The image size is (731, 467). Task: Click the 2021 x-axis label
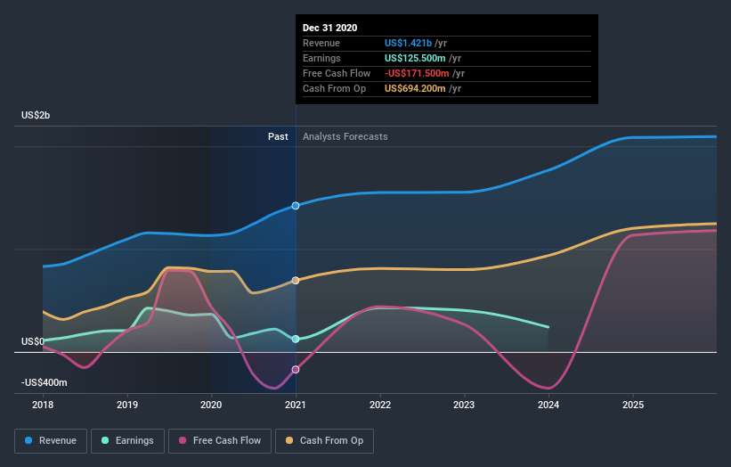tap(296, 405)
